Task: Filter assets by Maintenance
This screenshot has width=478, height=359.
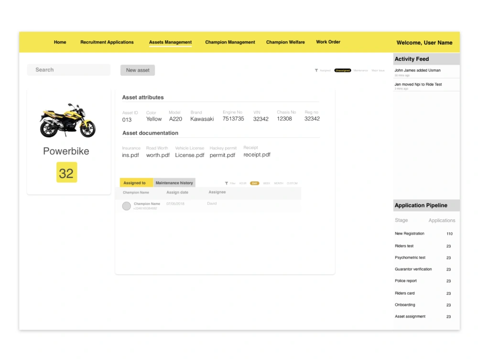Action: click(x=360, y=70)
